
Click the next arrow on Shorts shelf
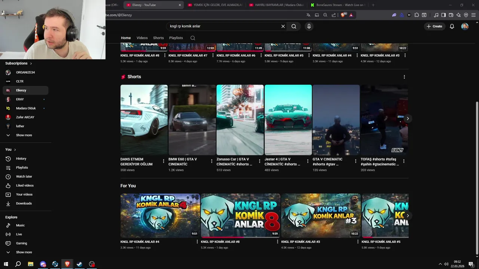point(408,118)
